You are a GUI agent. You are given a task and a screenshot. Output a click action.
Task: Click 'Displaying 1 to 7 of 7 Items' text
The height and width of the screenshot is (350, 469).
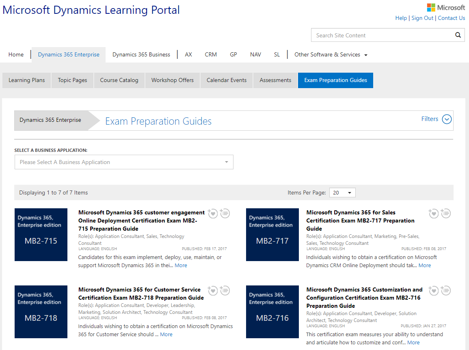(54, 192)
